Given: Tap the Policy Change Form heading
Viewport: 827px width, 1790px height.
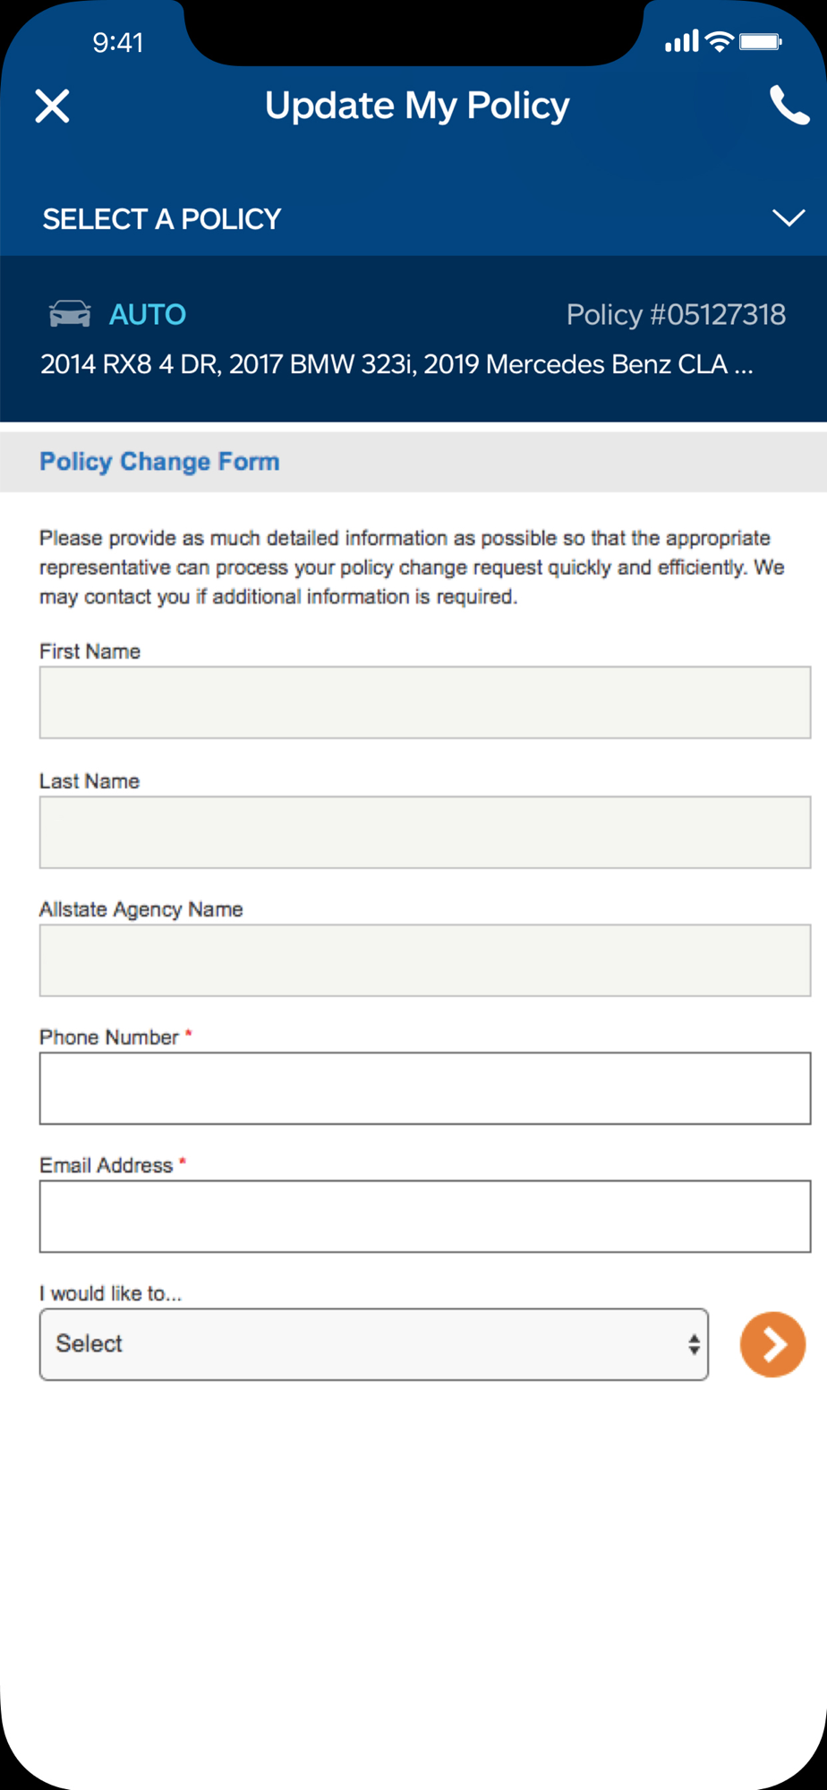Looking at the screenshot, I should (159, 462).
